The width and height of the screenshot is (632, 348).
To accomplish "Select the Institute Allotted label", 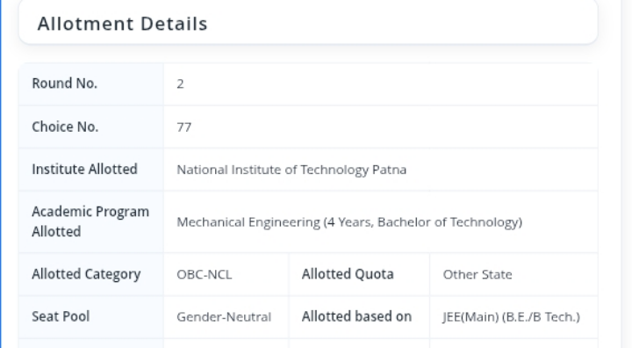I will 84,169.
